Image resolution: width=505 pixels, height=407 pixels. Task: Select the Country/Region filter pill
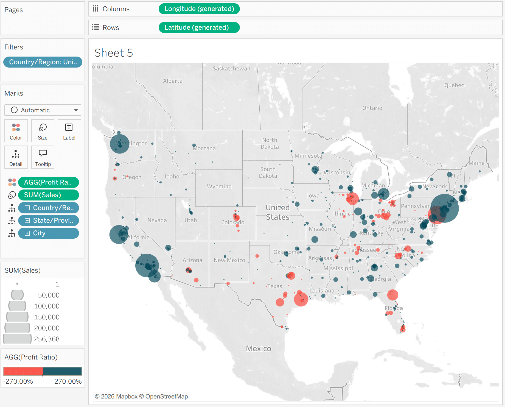coord(43,62)
